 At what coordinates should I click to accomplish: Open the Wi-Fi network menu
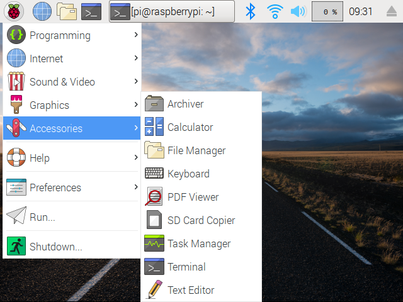(275, 11)
